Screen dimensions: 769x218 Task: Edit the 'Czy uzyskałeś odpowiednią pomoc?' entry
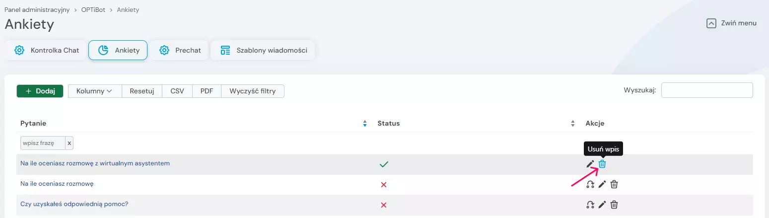pos(602,205)
